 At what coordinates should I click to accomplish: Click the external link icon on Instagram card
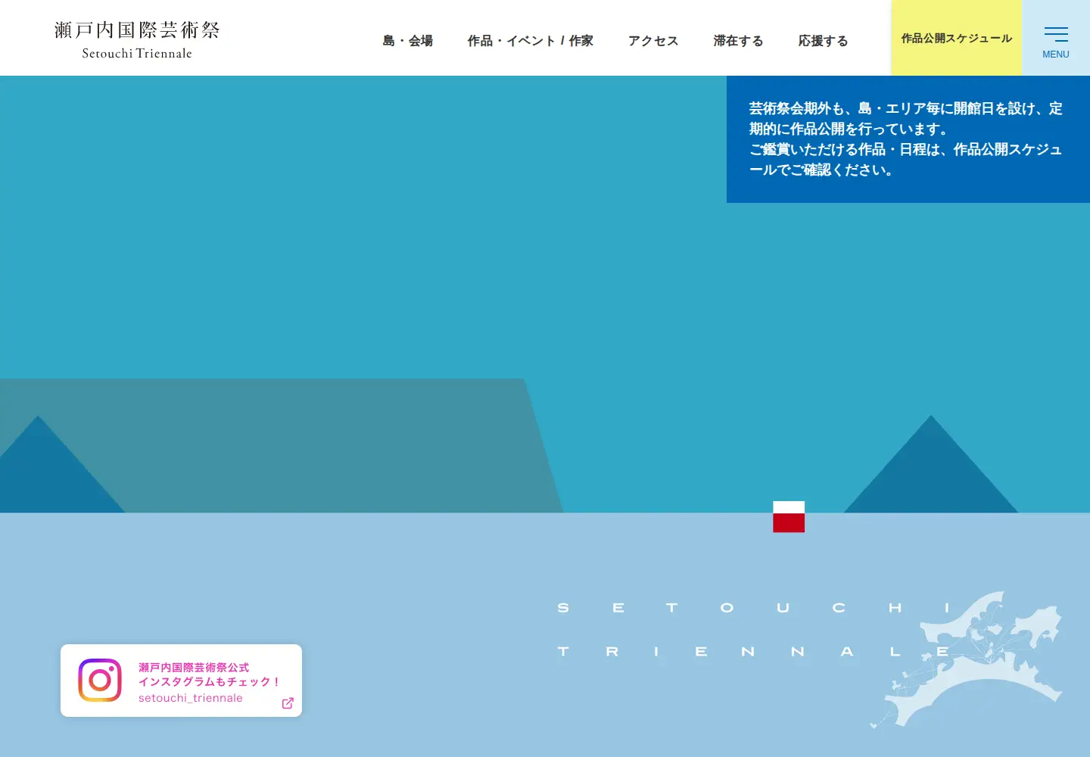coord(288,703)
